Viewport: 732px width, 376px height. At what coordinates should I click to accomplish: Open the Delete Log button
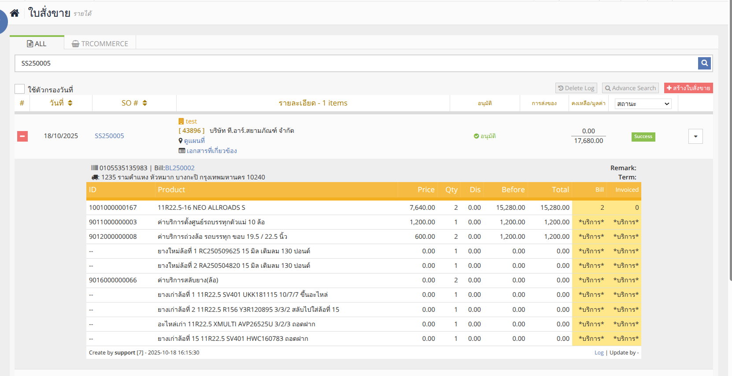click(576, 88)
